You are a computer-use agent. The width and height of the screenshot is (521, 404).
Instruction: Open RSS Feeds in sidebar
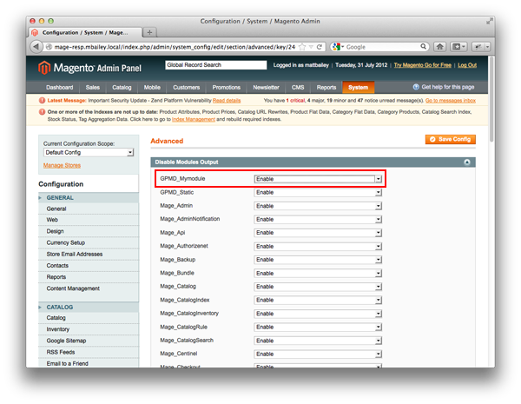coord(61,352)
